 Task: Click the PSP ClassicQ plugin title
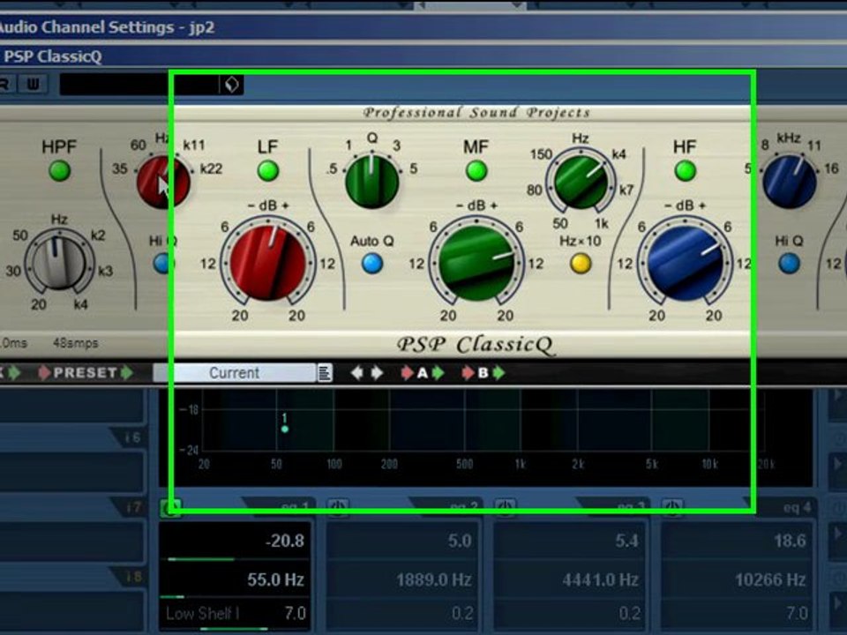pos(52,56)
